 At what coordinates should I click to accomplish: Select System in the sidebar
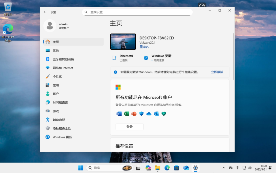click(56, 50)
